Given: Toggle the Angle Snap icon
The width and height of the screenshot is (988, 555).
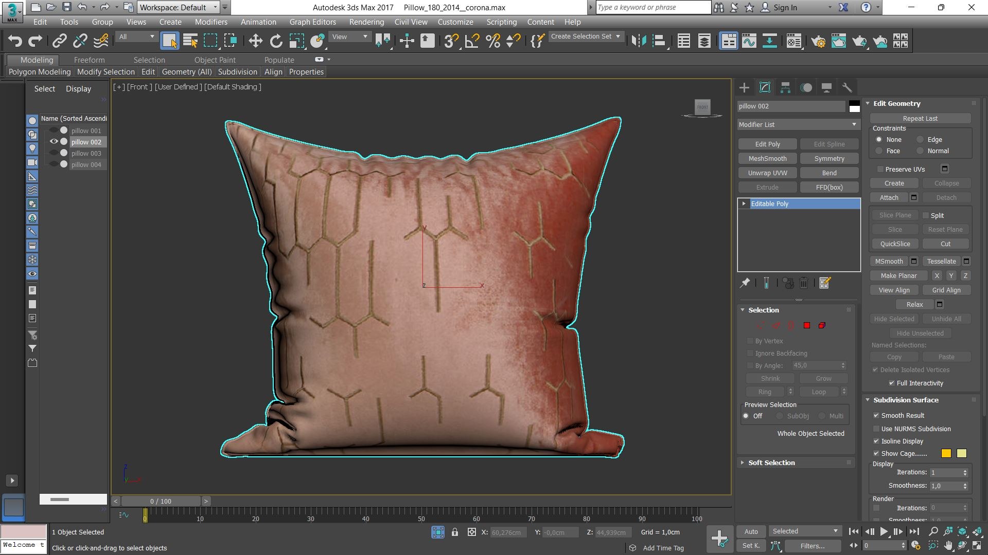Looking at the screenshot, I should 472,41.
